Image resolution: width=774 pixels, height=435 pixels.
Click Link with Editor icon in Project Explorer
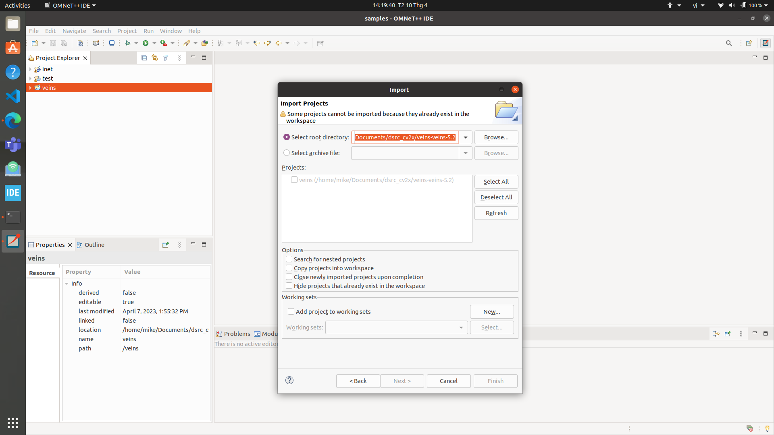pyautogui.click(x=155, y=58)
